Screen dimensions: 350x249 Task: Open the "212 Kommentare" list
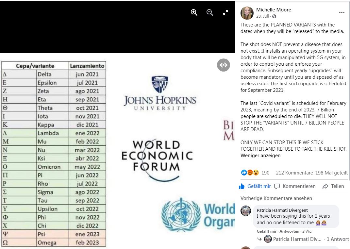click(294, 173)
